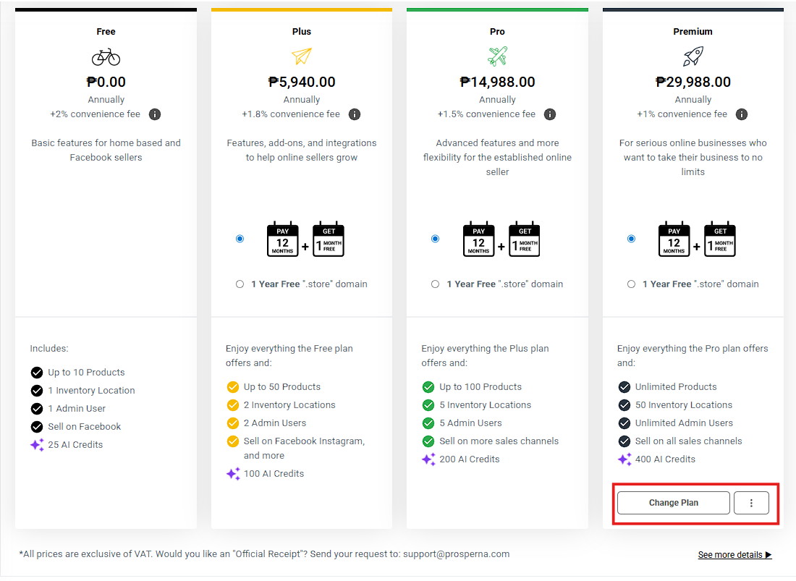796x581 pixels.
Task: Select Plus plan pay 12 months offer radio
Action: coord(240,239)
